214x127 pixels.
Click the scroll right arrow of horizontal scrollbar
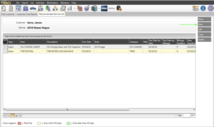[194, 109]
